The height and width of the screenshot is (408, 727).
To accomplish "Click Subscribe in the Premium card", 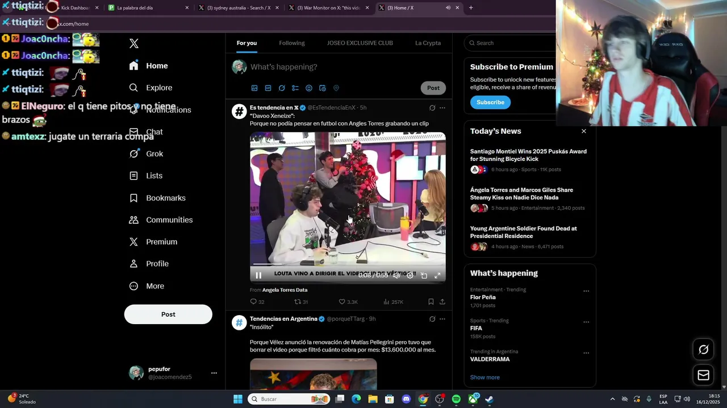I will point(490,103).
